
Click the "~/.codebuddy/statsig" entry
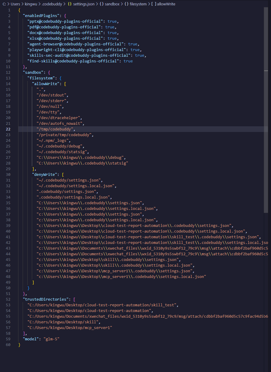point(62,152)
